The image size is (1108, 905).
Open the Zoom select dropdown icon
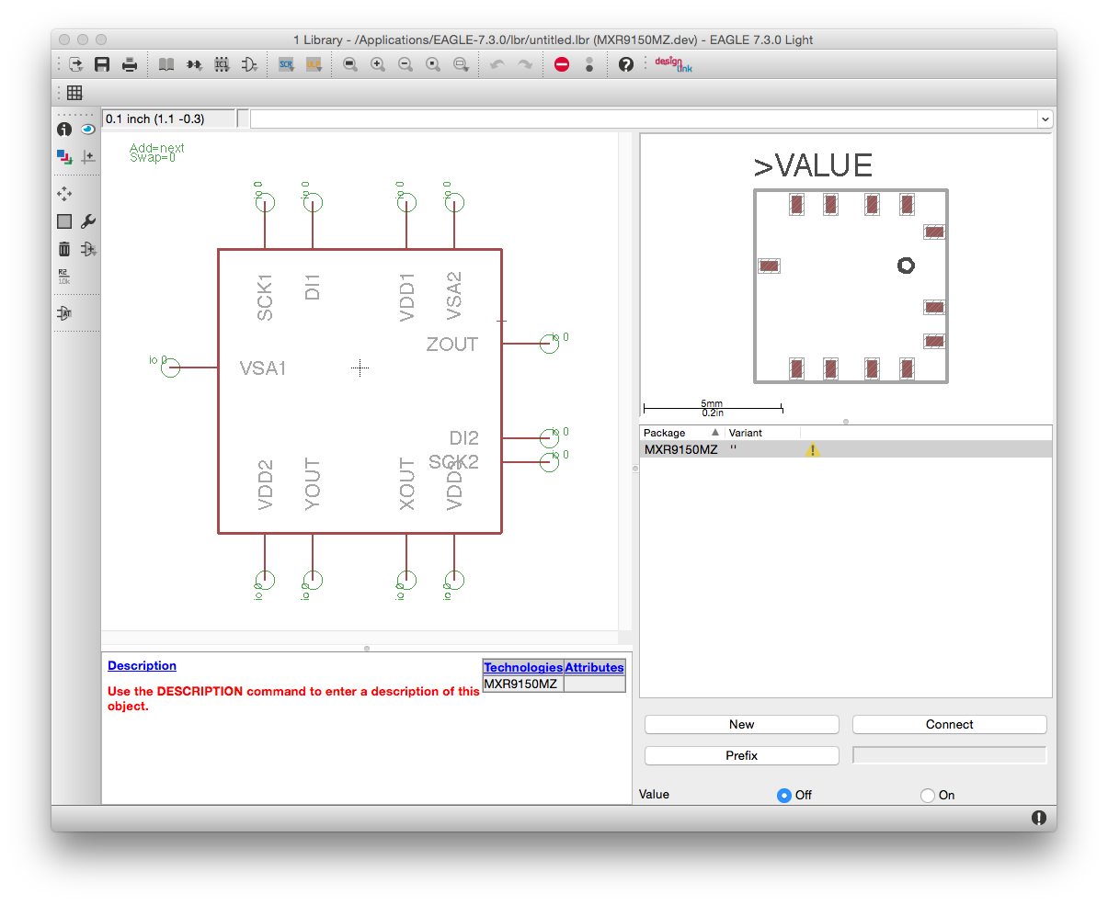[x=461, y=64]
